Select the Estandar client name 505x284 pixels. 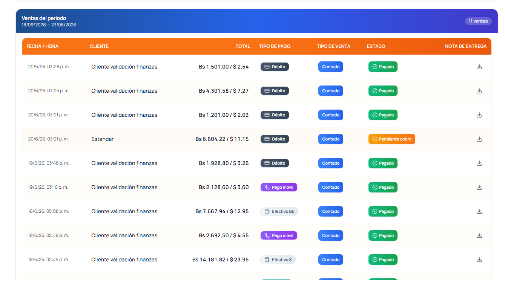coord(102,139)
